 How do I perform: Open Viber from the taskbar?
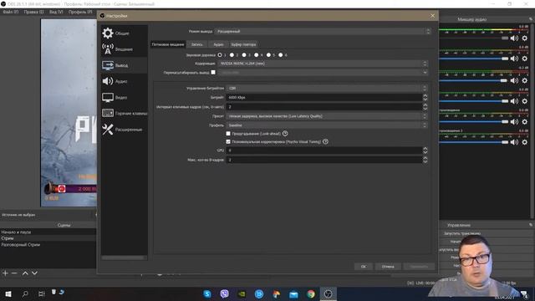[x=225, y=293]
